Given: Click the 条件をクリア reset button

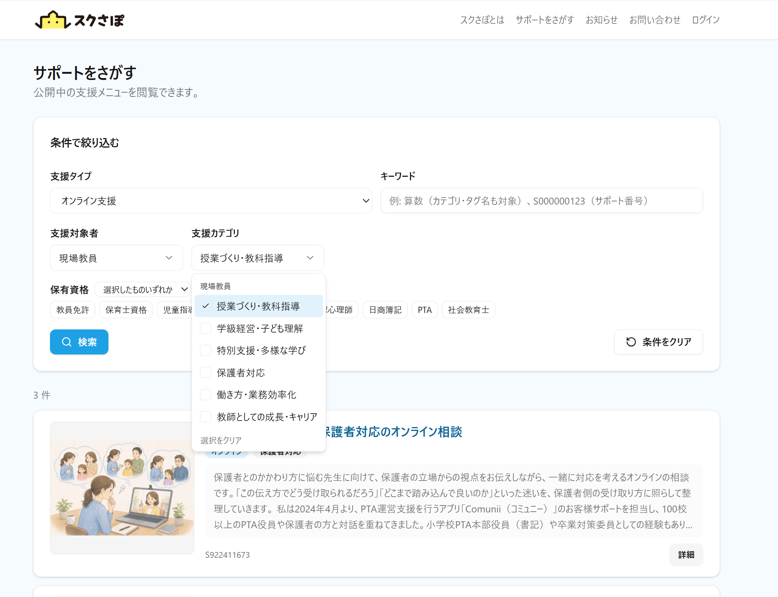Looking at the screenshot, I should coord(658,342).
